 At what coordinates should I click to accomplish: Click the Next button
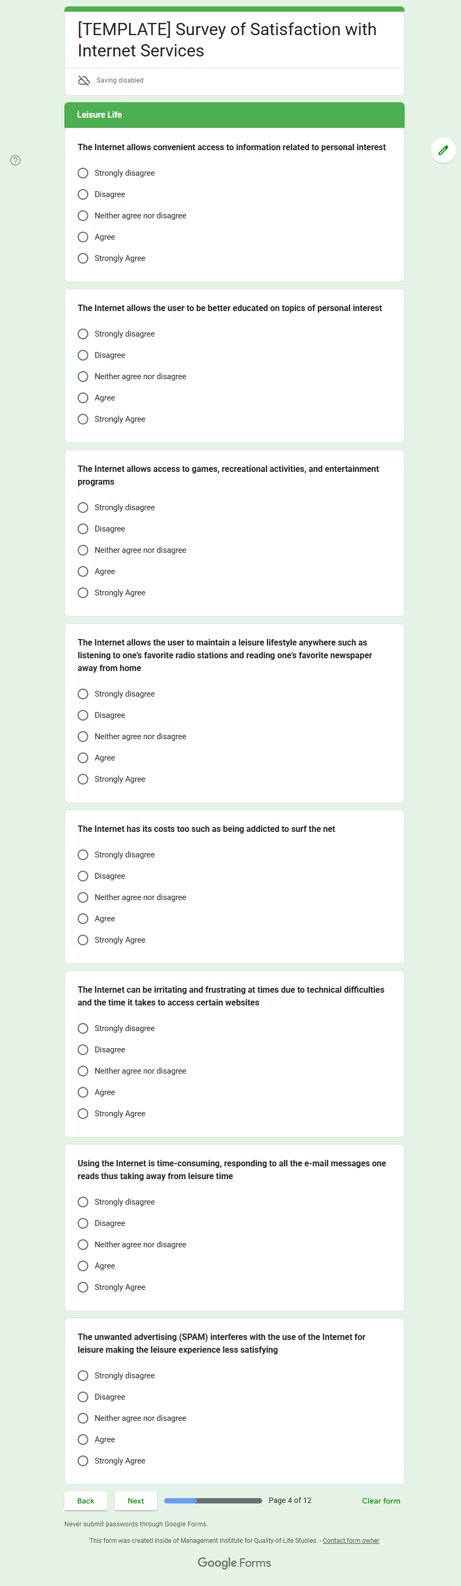click(135, 1501)
